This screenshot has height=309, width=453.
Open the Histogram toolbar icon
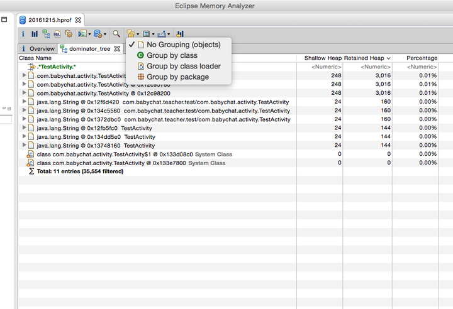[35, 34]
